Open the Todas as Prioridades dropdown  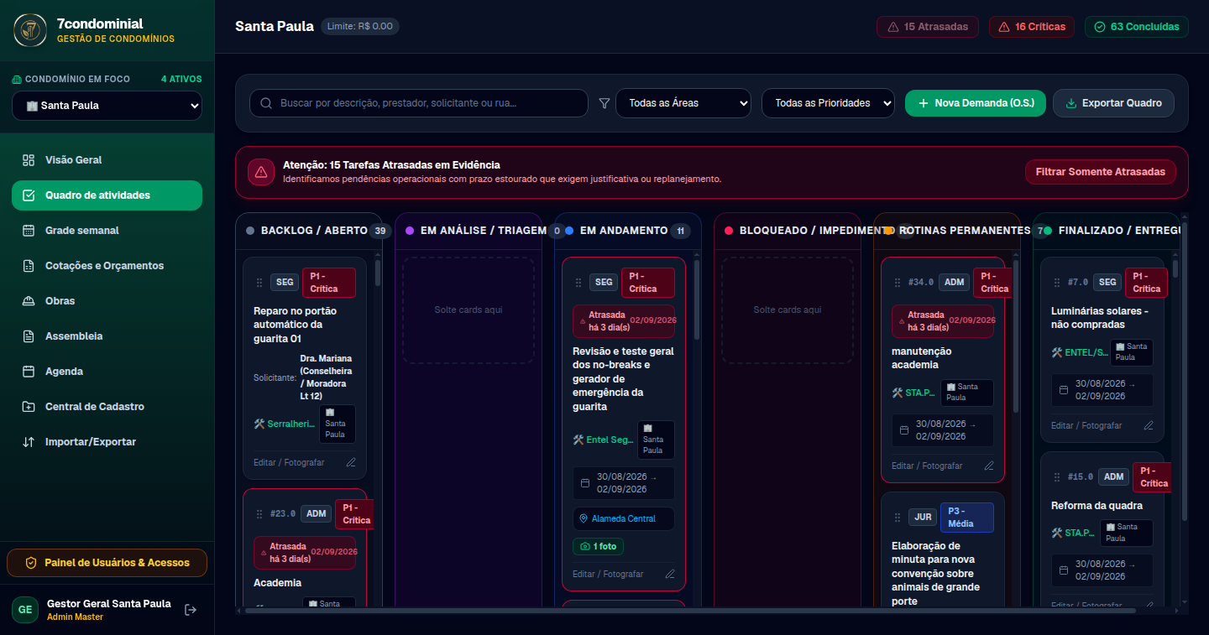829,103
